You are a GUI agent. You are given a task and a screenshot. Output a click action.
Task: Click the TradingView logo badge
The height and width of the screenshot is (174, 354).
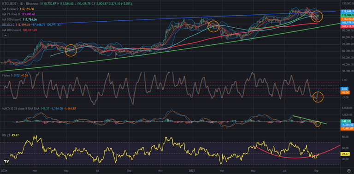tap(6, 162)
